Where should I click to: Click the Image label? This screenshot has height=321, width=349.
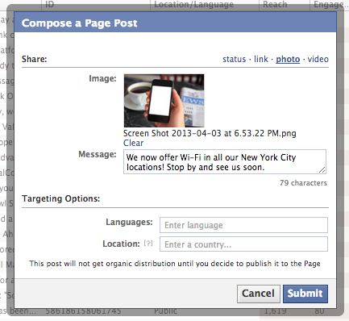pos(102,78)
